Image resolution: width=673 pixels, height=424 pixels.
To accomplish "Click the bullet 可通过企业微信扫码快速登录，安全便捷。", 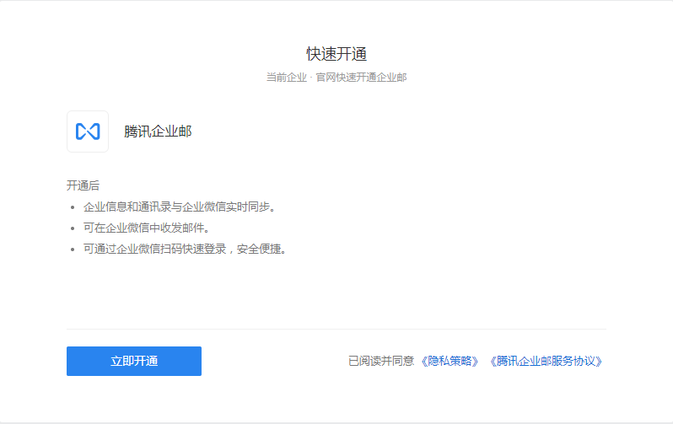I will point(185,249).
